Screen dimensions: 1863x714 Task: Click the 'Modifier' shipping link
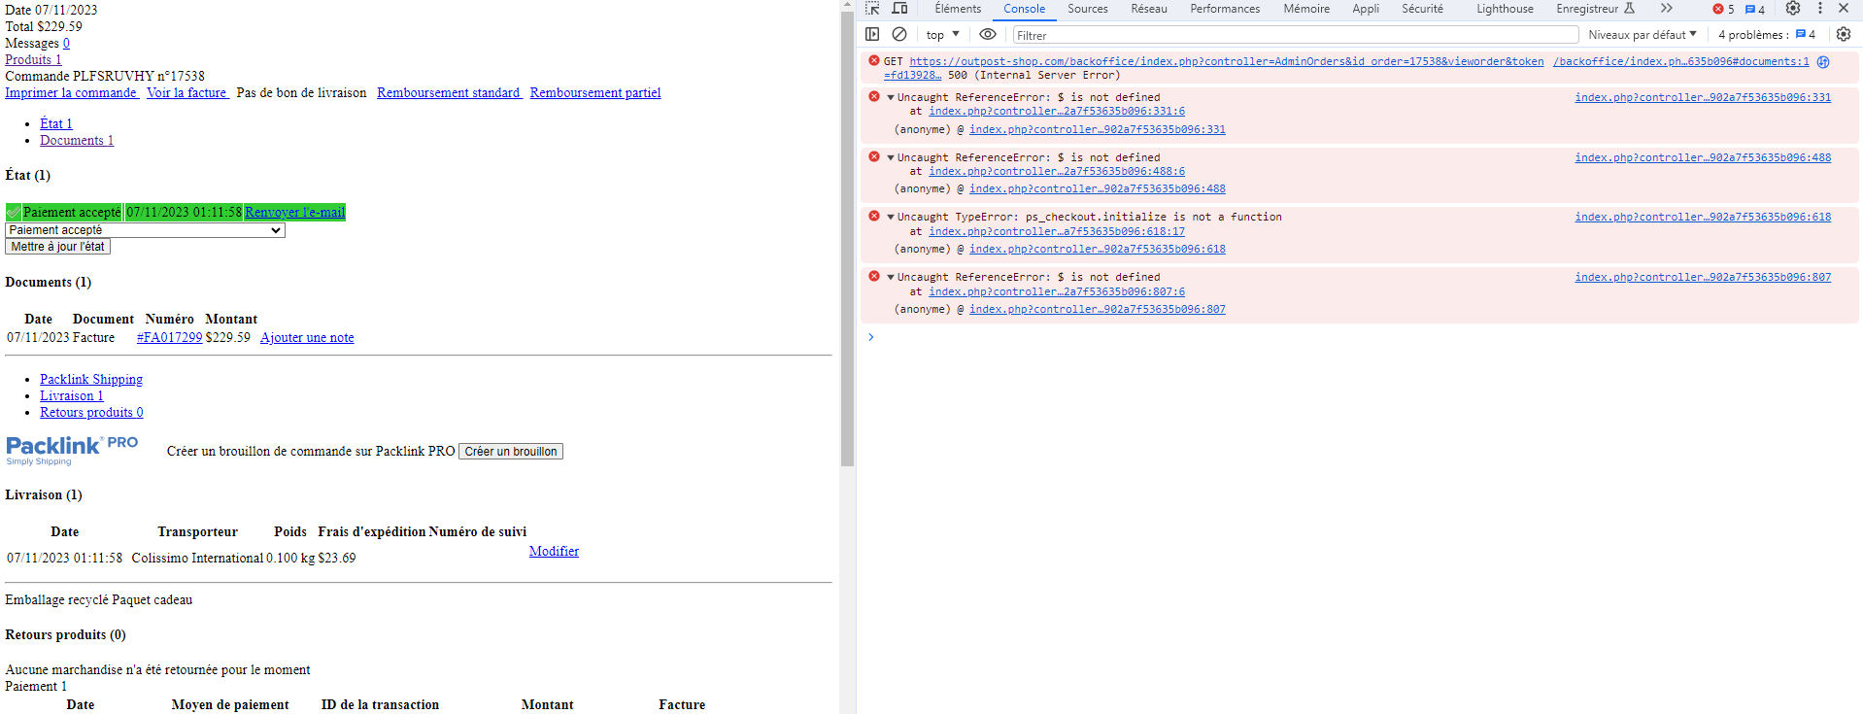(x=554, y=552)
